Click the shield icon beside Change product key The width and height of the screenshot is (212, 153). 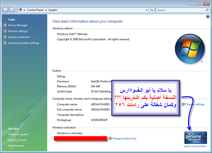[x=110, y=138]
